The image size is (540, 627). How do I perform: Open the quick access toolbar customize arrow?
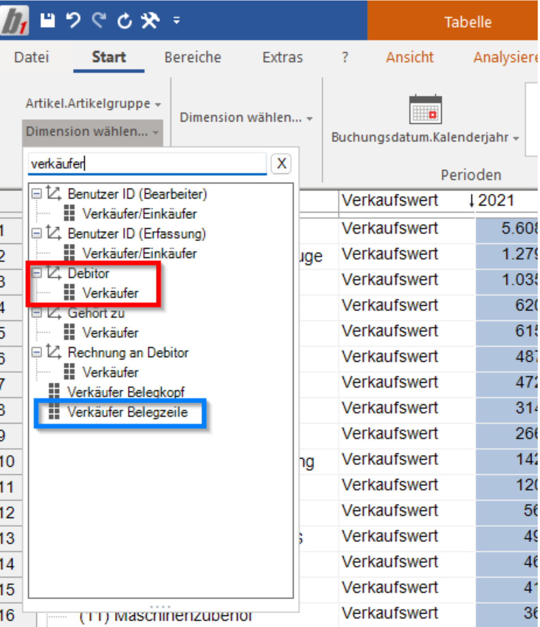click(x=176, y=20)
